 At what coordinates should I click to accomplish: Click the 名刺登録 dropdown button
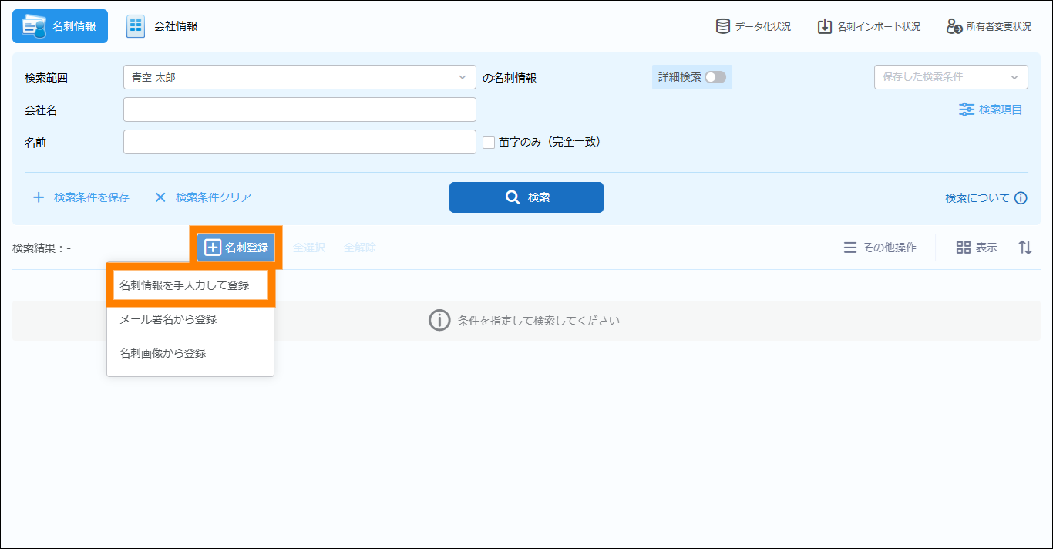(x=236, y=248)
